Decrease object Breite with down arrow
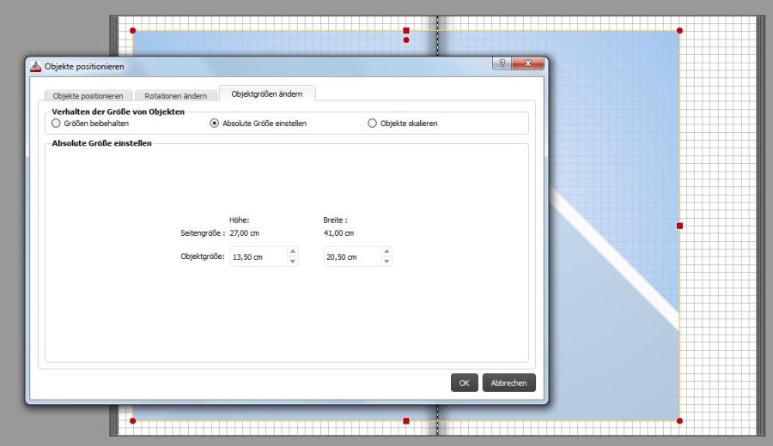 tap(386, 261)
